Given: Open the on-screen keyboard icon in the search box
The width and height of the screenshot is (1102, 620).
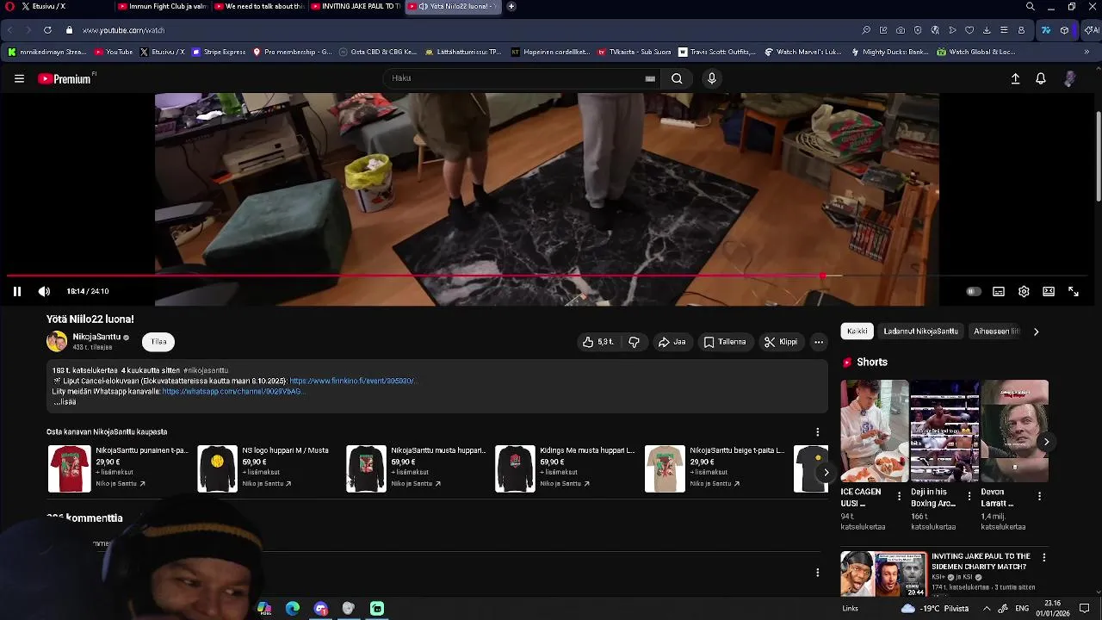Looking at the screenshot, I should (650, 78).
